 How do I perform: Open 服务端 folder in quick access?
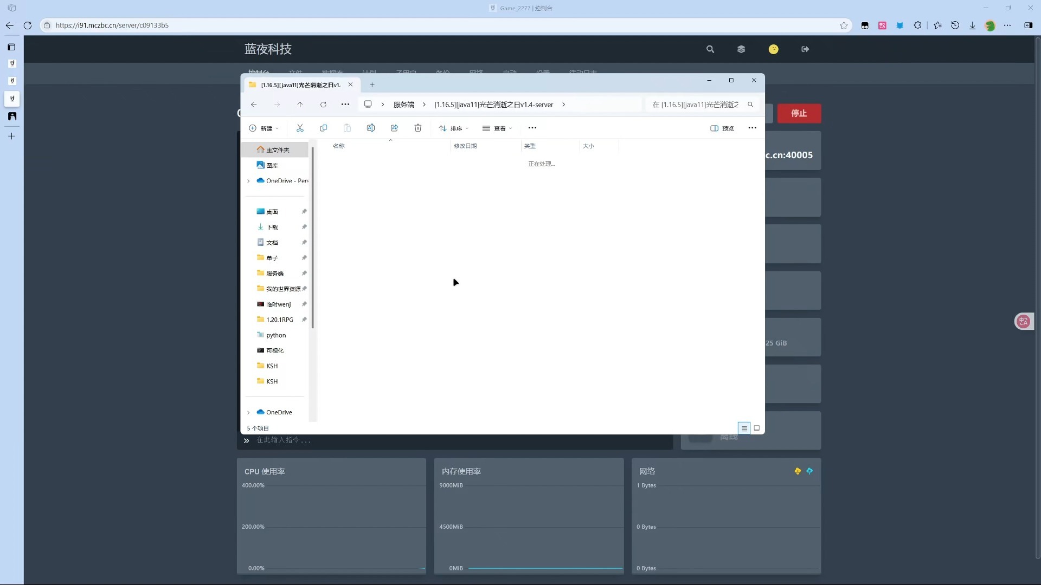coord(275,274)
